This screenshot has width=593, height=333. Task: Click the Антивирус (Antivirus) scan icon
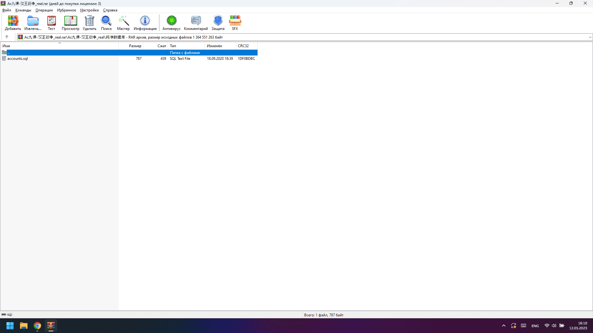(171, 23)
